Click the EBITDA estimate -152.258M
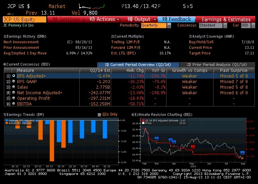The height and width of the screenshot is (184, 258). pos(99,104)
